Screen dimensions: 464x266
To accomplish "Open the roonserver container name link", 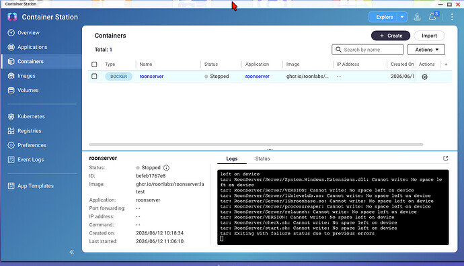I will (151, 77).
